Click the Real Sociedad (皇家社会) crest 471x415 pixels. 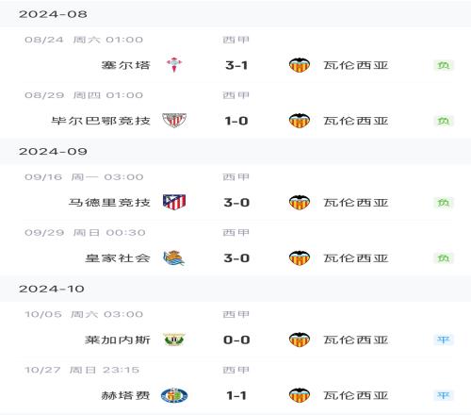point(173,258)
